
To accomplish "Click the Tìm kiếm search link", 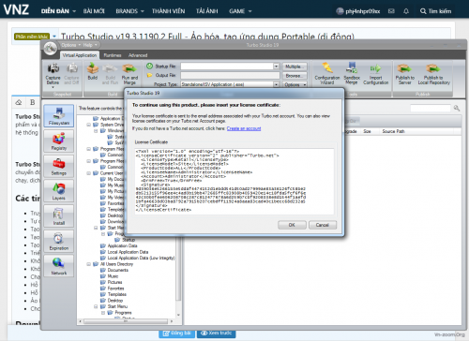I will click(436, 11).
